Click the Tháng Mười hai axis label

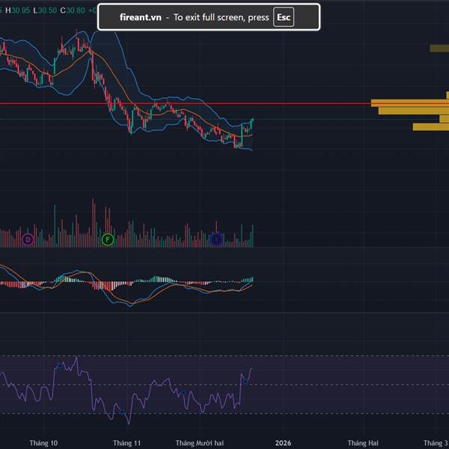pos(200,443)
